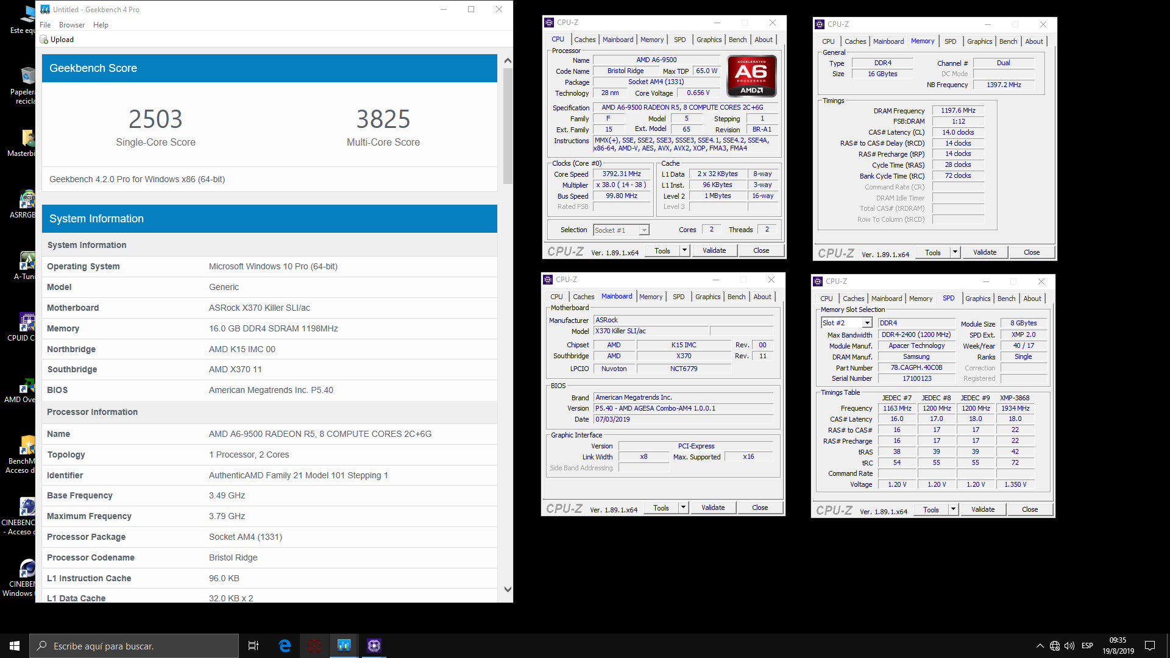Image resolution: width=1170 pixels, height=658 pixels.
Task: Select the Masterbi desktop icon
Action: tap(22, 143)
